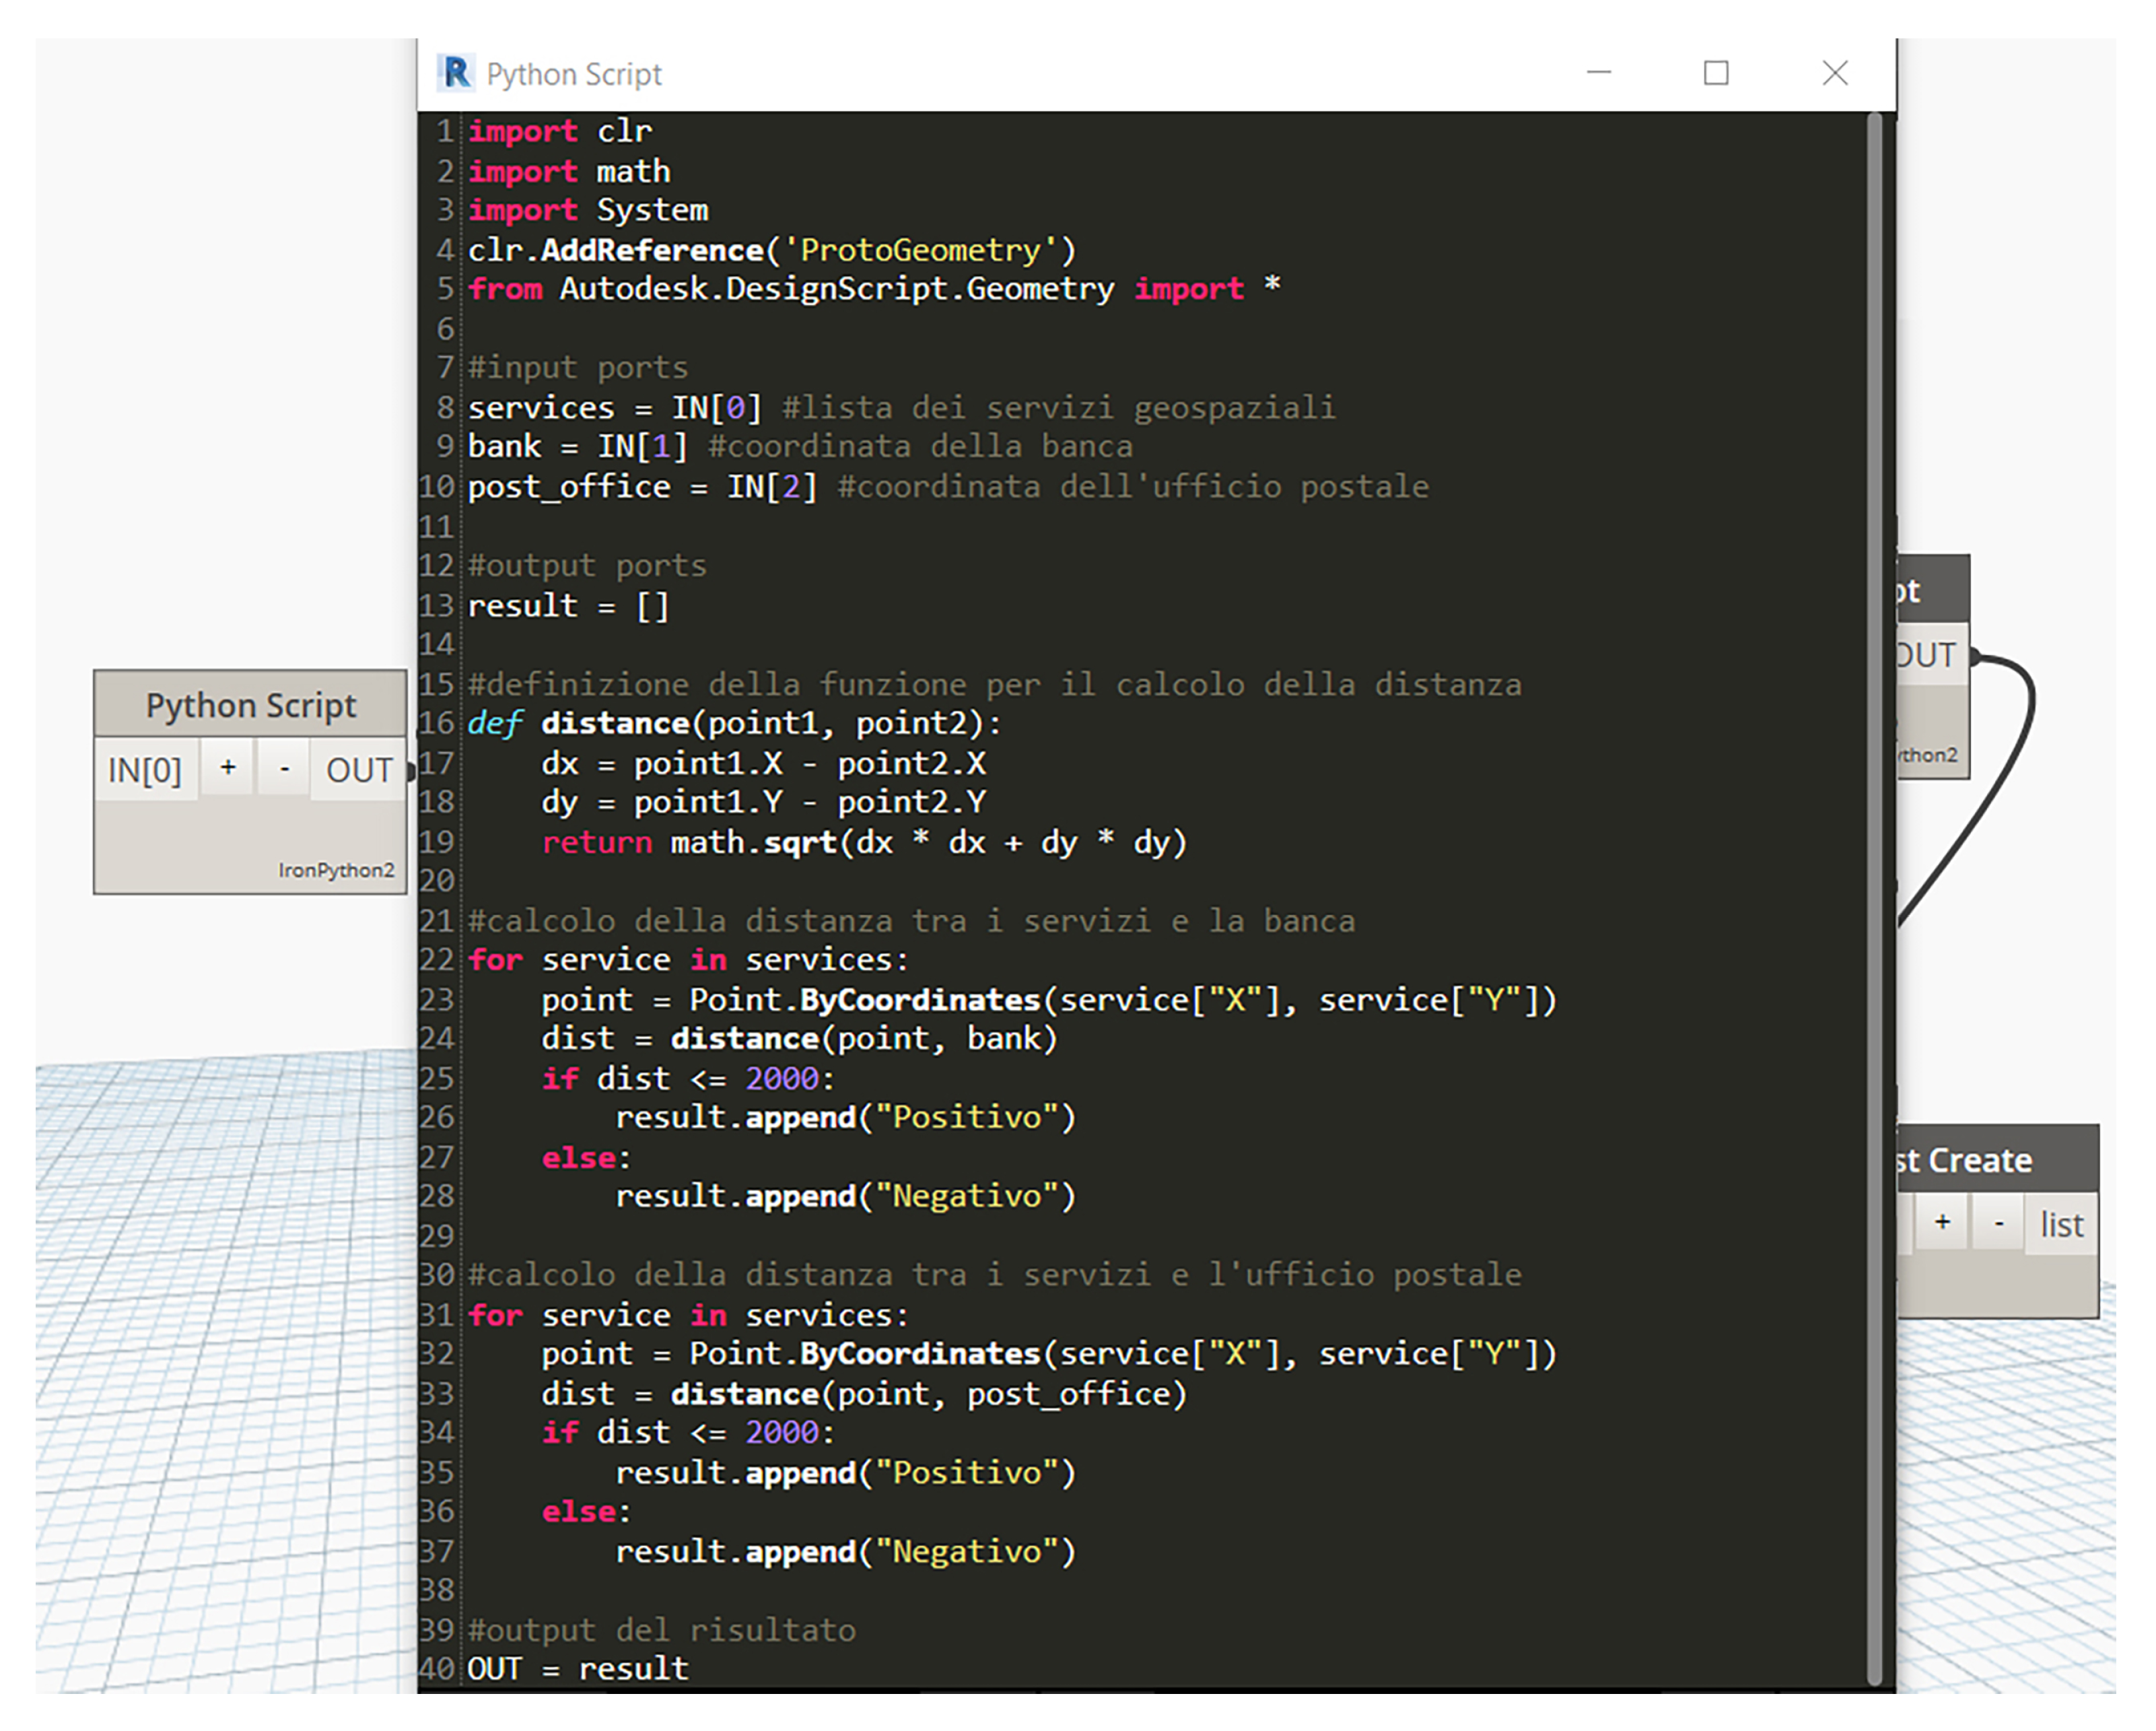The height and width of the screenshot is (1731, 2156).
Task: Remove input port on left Python Script node
Action: pos(285,768)
